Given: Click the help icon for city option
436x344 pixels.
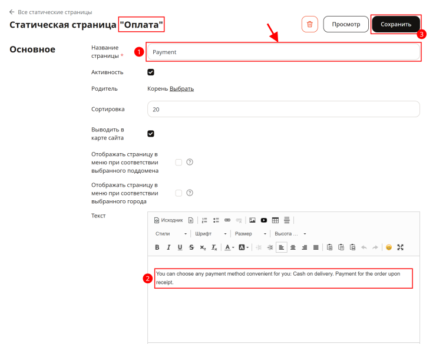Looking at the screenshot, I should pyautogui.click(x=190, y=193).
